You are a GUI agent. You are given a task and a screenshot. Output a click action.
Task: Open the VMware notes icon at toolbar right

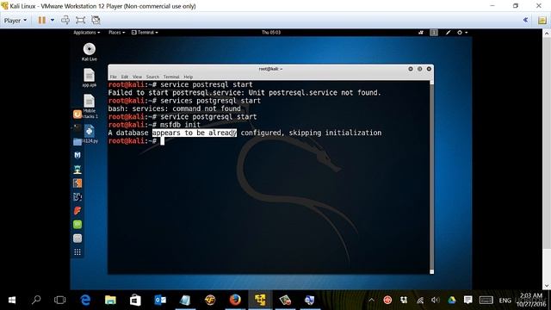coord(542,20)
